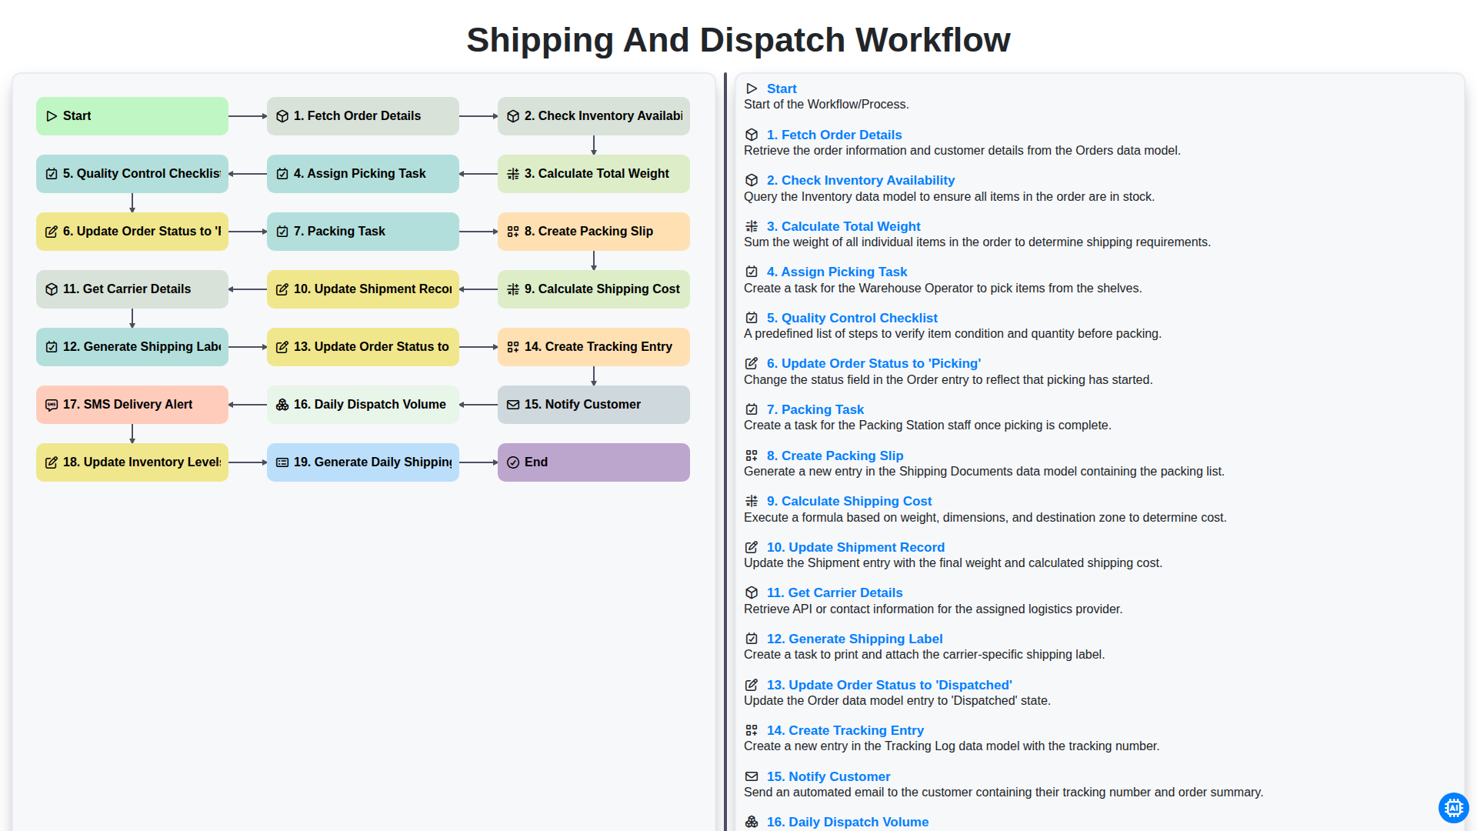1477x831 pixels.
Task: Open the 4. Assign Picking Task link
Action: click(837, 272)
